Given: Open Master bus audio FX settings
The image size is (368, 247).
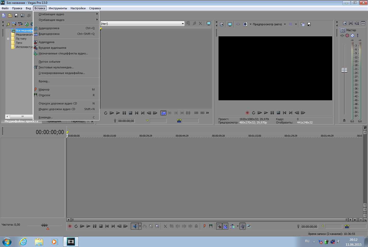Looking at the screenshot, I should [347, 36].
